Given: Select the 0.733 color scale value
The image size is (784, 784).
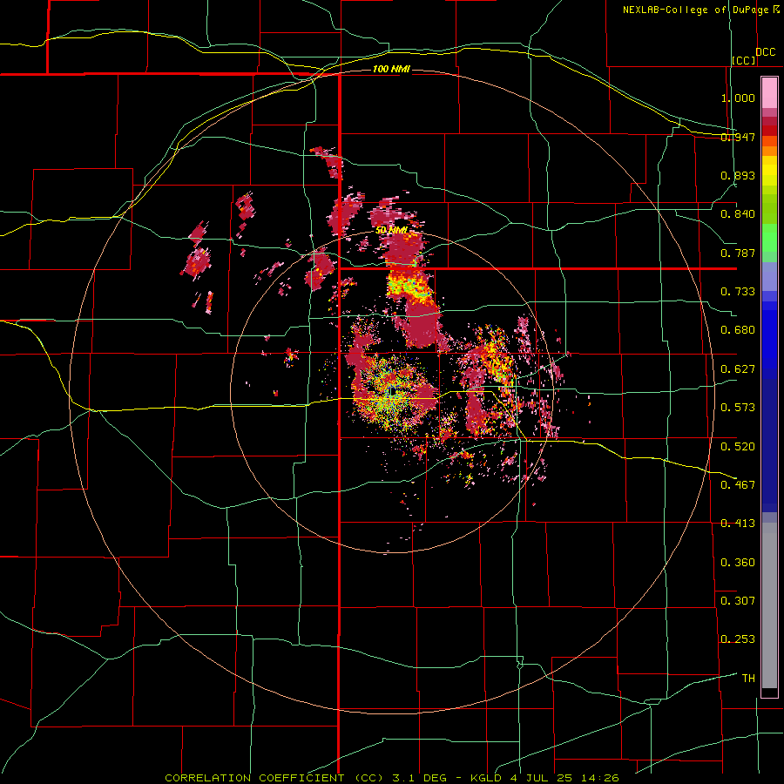Looking at the screenshot, I should tap(738, 292).
